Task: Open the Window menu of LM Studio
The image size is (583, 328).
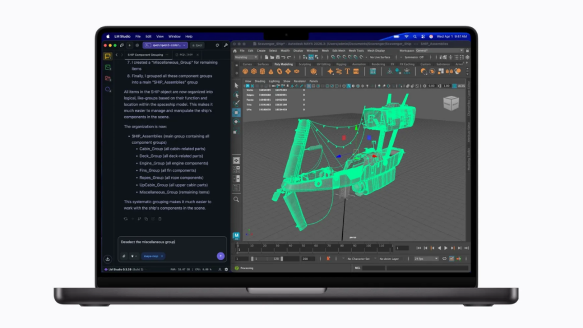Action: coord(174,36)
